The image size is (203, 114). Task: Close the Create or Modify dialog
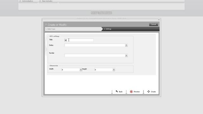[x=159, y=20]
